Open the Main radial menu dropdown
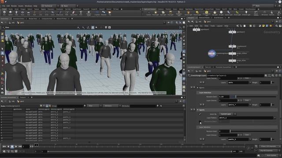 69,6
